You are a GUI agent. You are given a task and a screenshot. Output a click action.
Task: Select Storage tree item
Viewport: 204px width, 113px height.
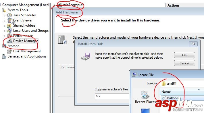pyautogui.click(x=14, y=46)
